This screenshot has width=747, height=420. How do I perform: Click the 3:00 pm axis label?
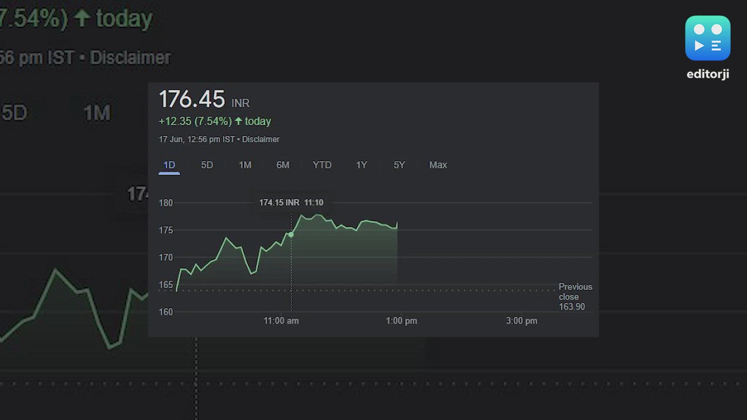tap(521, 321)
